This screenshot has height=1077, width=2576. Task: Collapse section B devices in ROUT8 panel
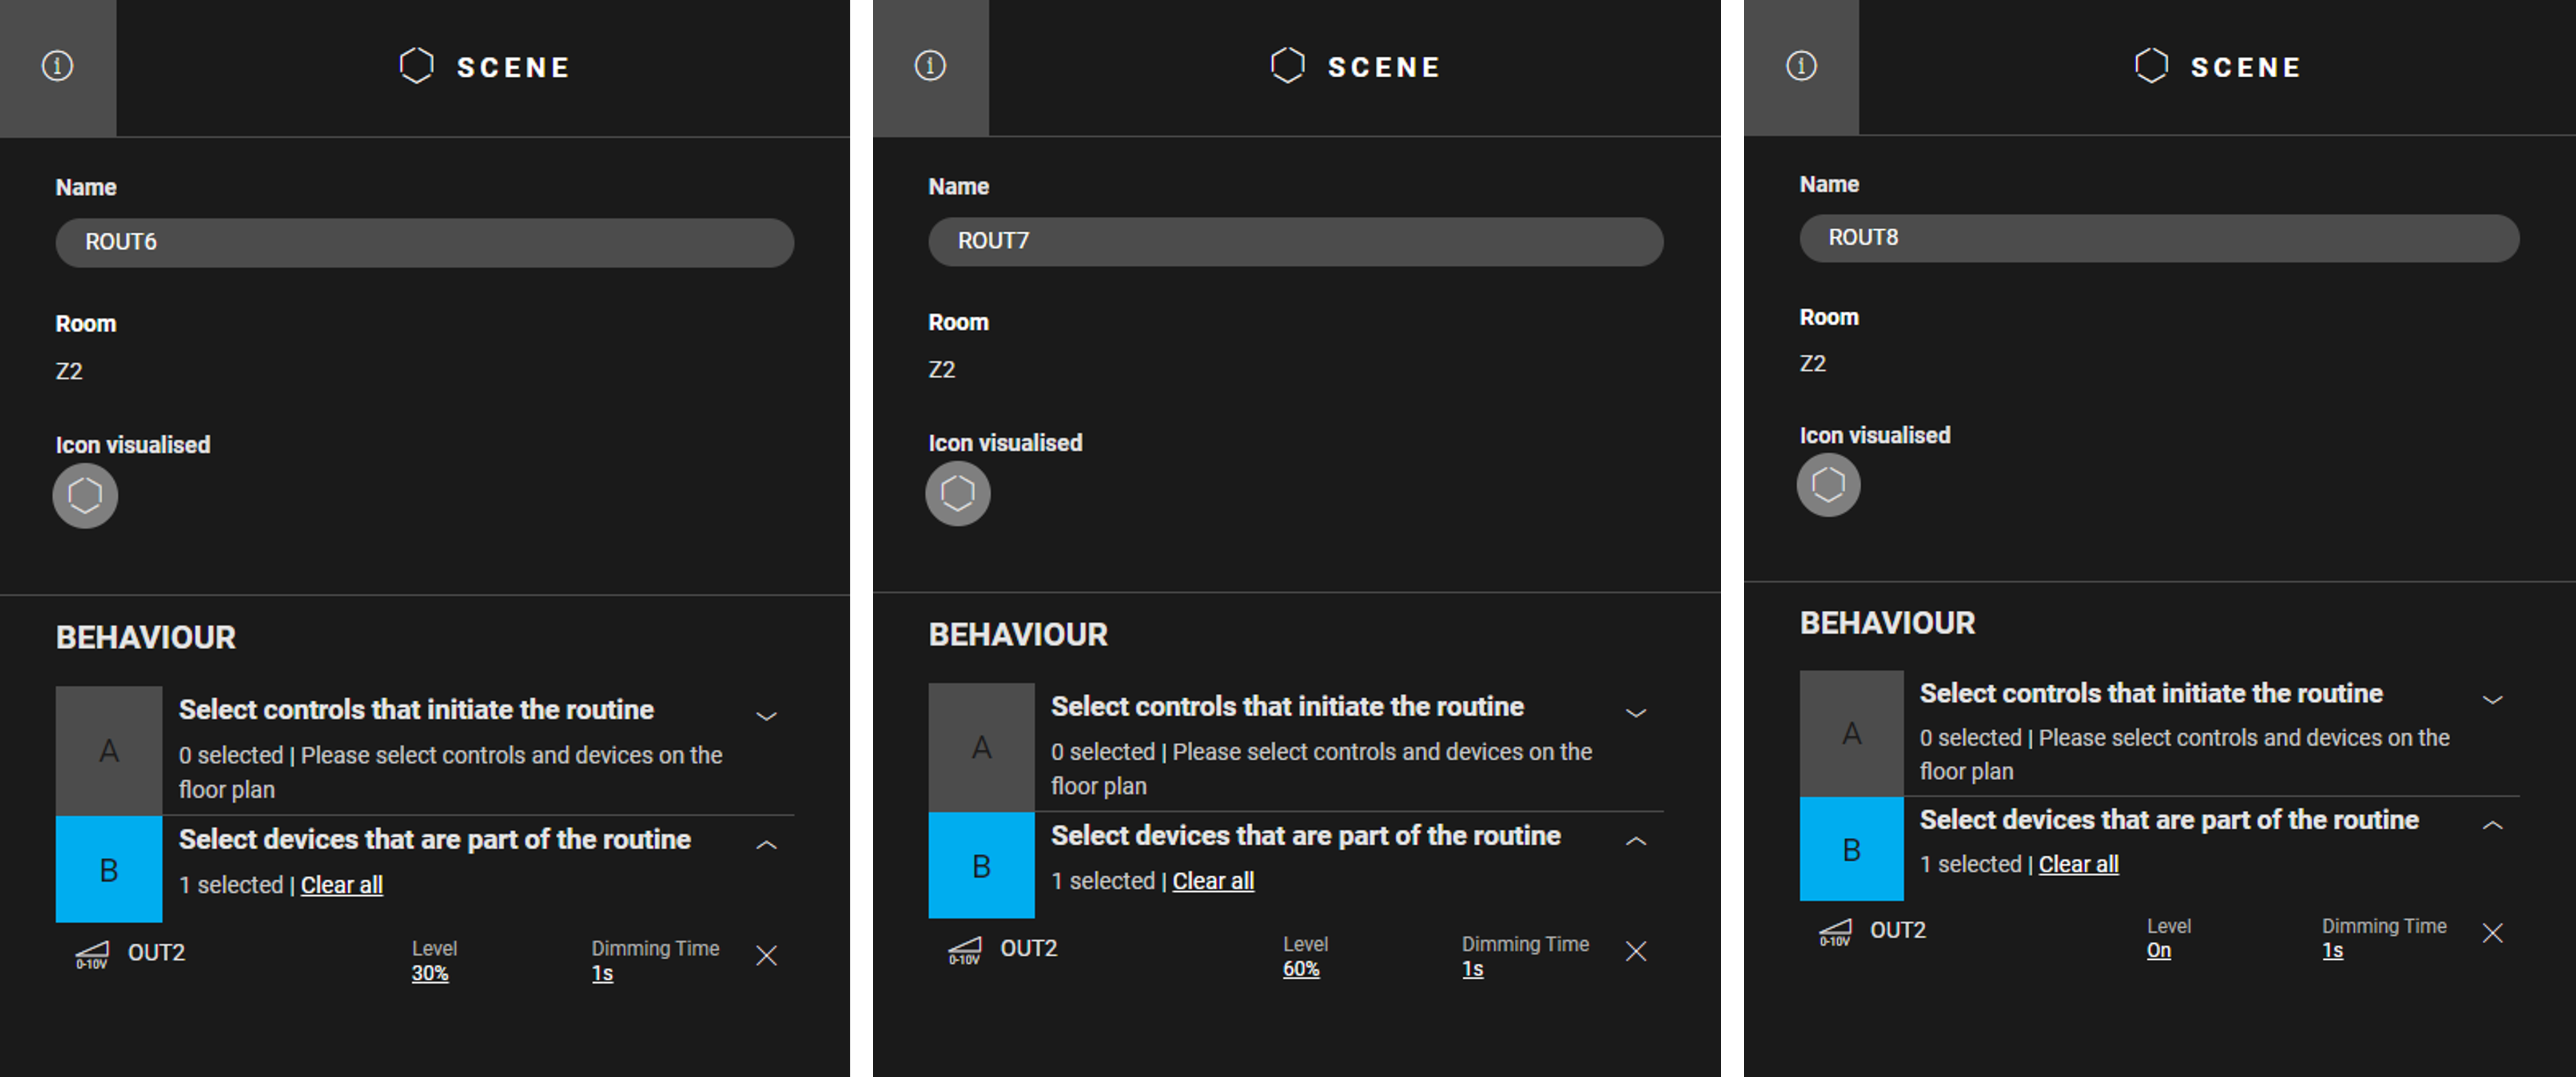[2493, 825]
